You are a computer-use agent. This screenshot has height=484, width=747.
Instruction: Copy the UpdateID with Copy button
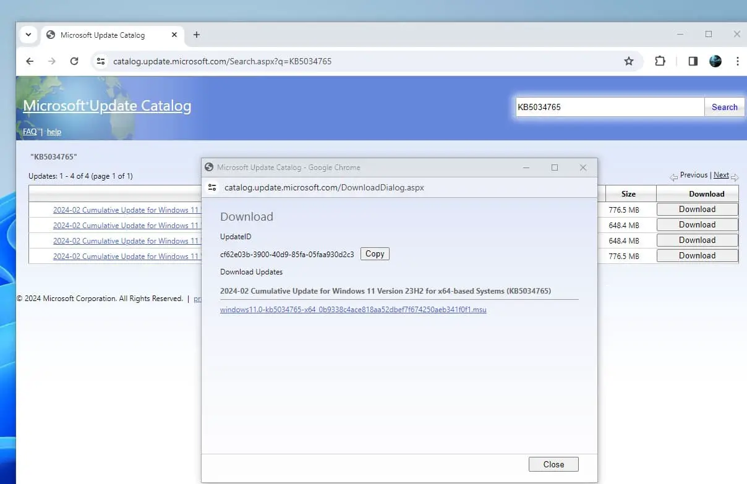(x=375, y=254)
